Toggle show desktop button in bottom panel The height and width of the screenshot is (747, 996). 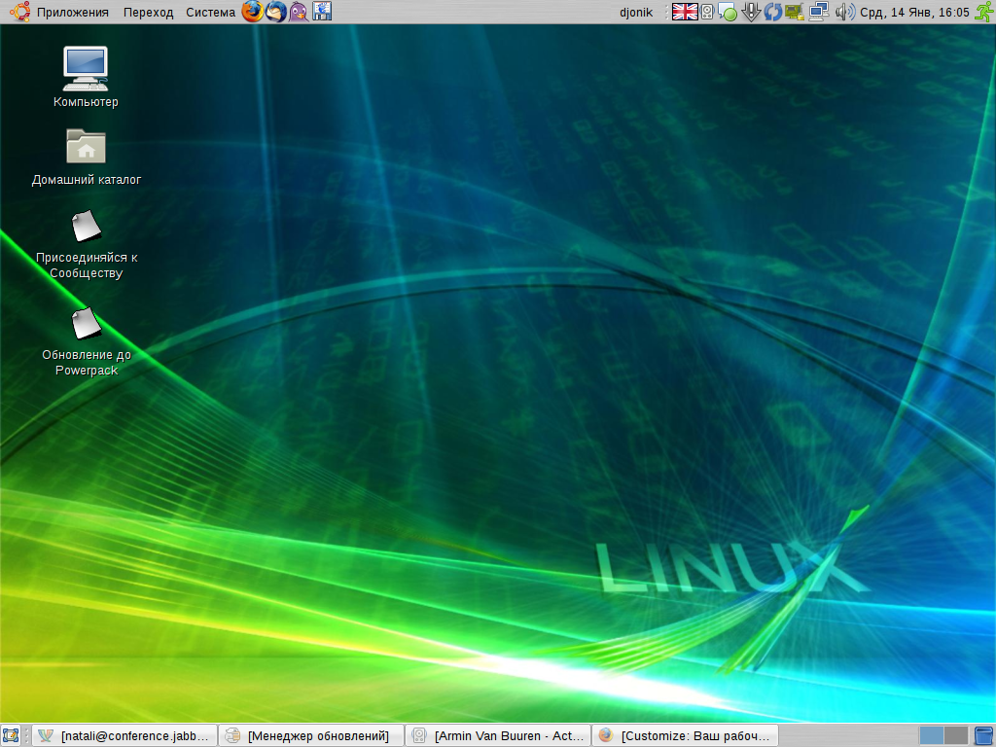(12, 735)
